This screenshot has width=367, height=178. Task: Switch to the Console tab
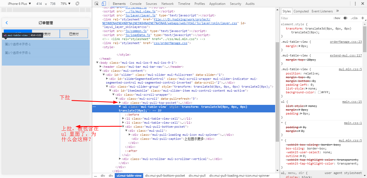[136, 4]
